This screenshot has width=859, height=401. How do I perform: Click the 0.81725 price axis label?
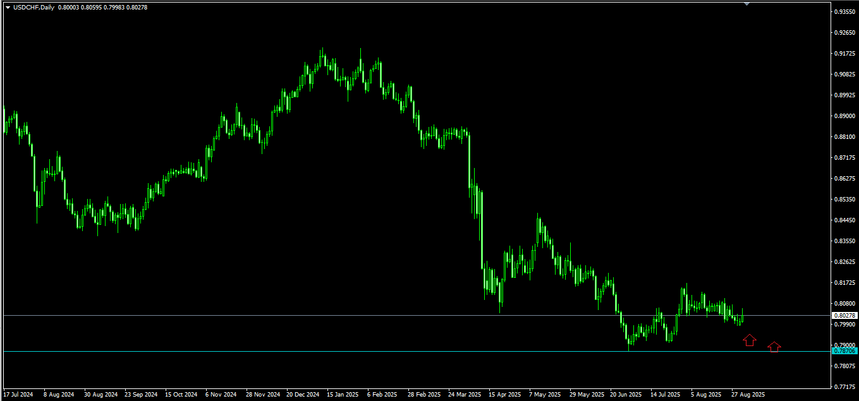tap(845, 282)
